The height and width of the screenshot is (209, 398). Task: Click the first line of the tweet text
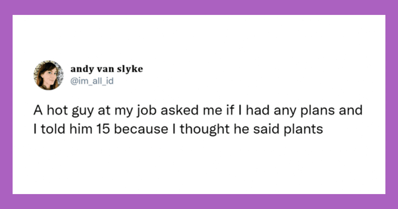pyautogui.click(x=198, y=111)
